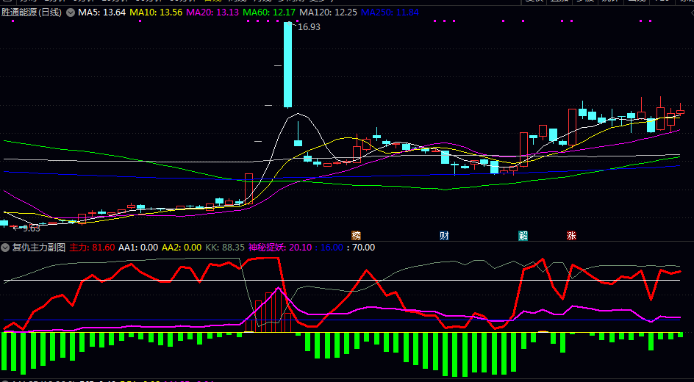The image size is (694, 382).
Task: Expand the main chart MA indicator dropdown
Action: (71, 12)
